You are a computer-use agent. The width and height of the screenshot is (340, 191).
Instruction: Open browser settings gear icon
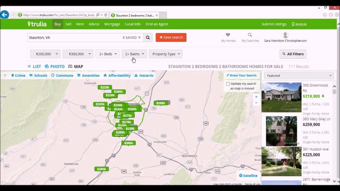[x=337, y=15]
